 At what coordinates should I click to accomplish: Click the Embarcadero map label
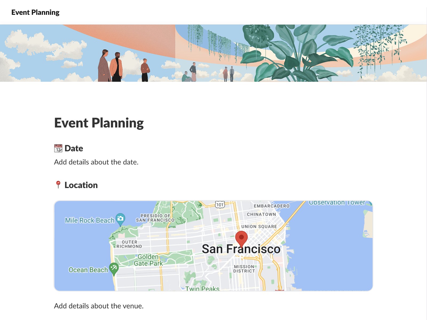272,206
